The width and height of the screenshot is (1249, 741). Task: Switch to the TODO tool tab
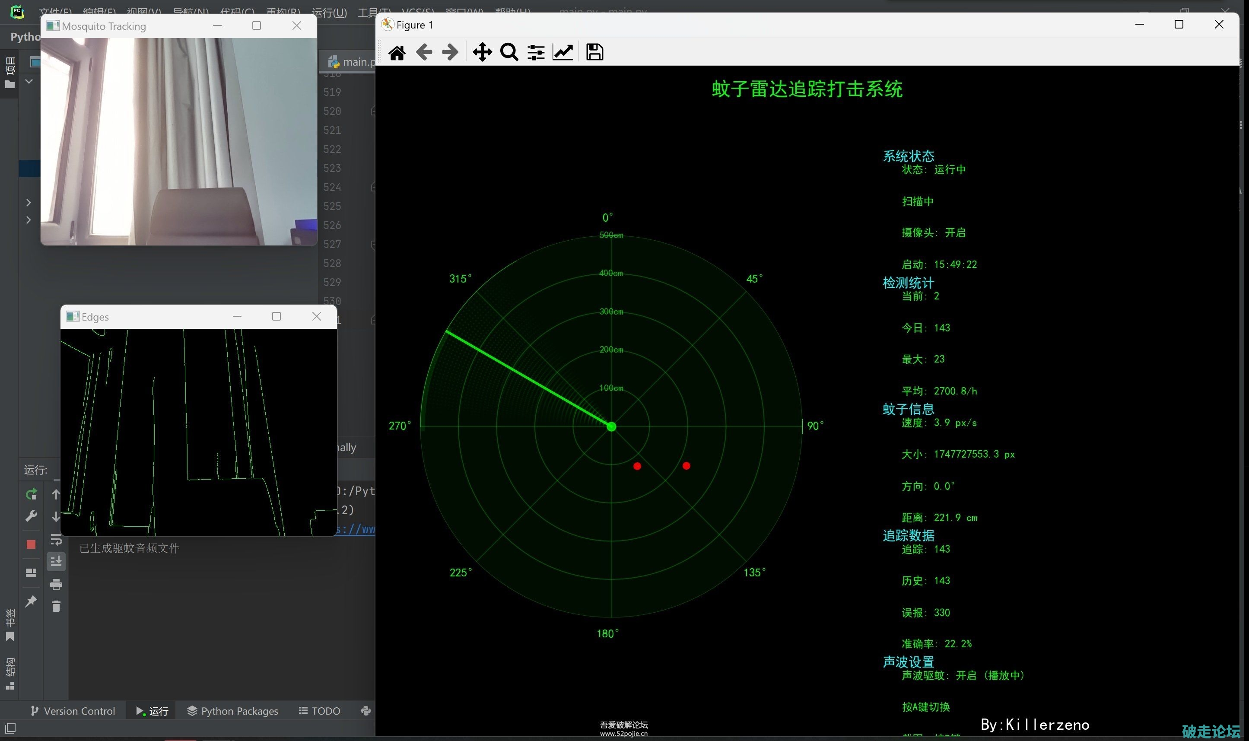point(320,711)
